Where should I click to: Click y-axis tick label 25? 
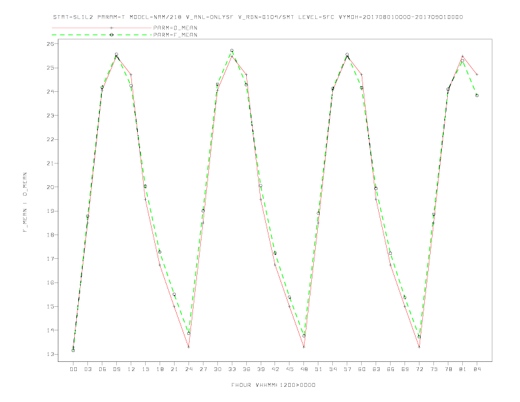coord(50,68)
